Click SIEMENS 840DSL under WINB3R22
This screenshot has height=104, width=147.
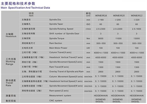[x=136, y=101]
